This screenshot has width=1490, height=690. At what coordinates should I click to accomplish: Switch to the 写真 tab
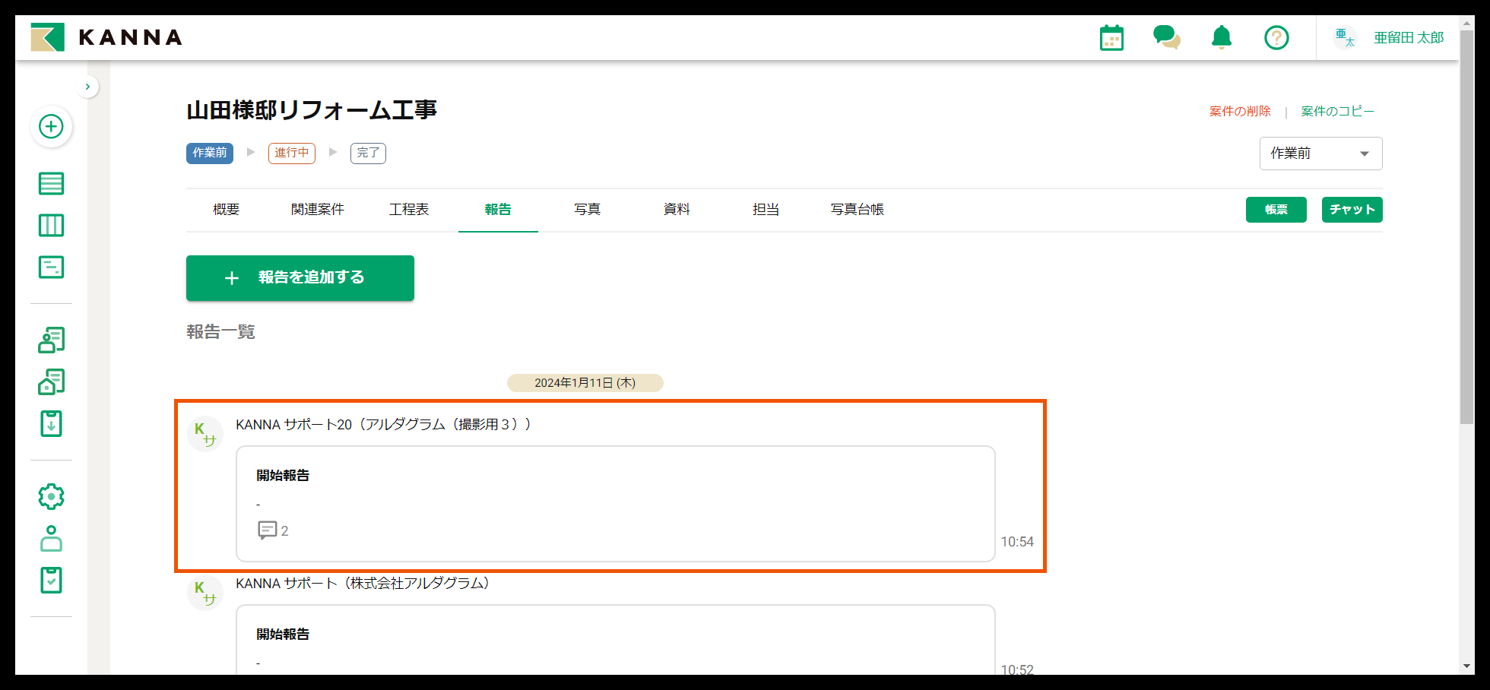click(587, 210)
